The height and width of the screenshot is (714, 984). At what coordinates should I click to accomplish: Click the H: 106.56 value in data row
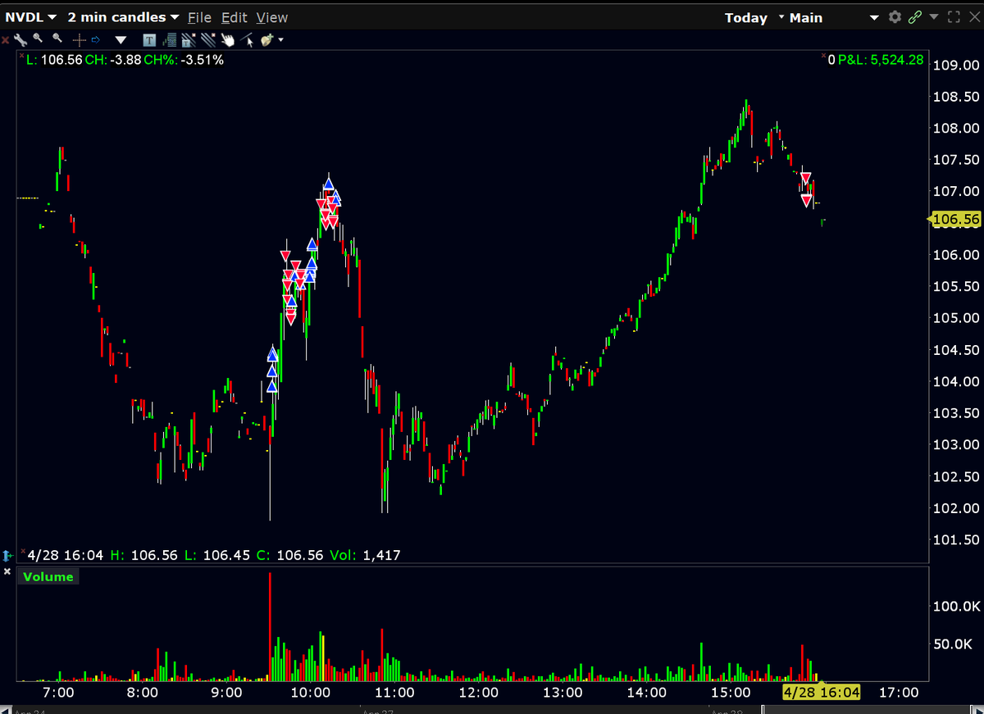point(143,555)
